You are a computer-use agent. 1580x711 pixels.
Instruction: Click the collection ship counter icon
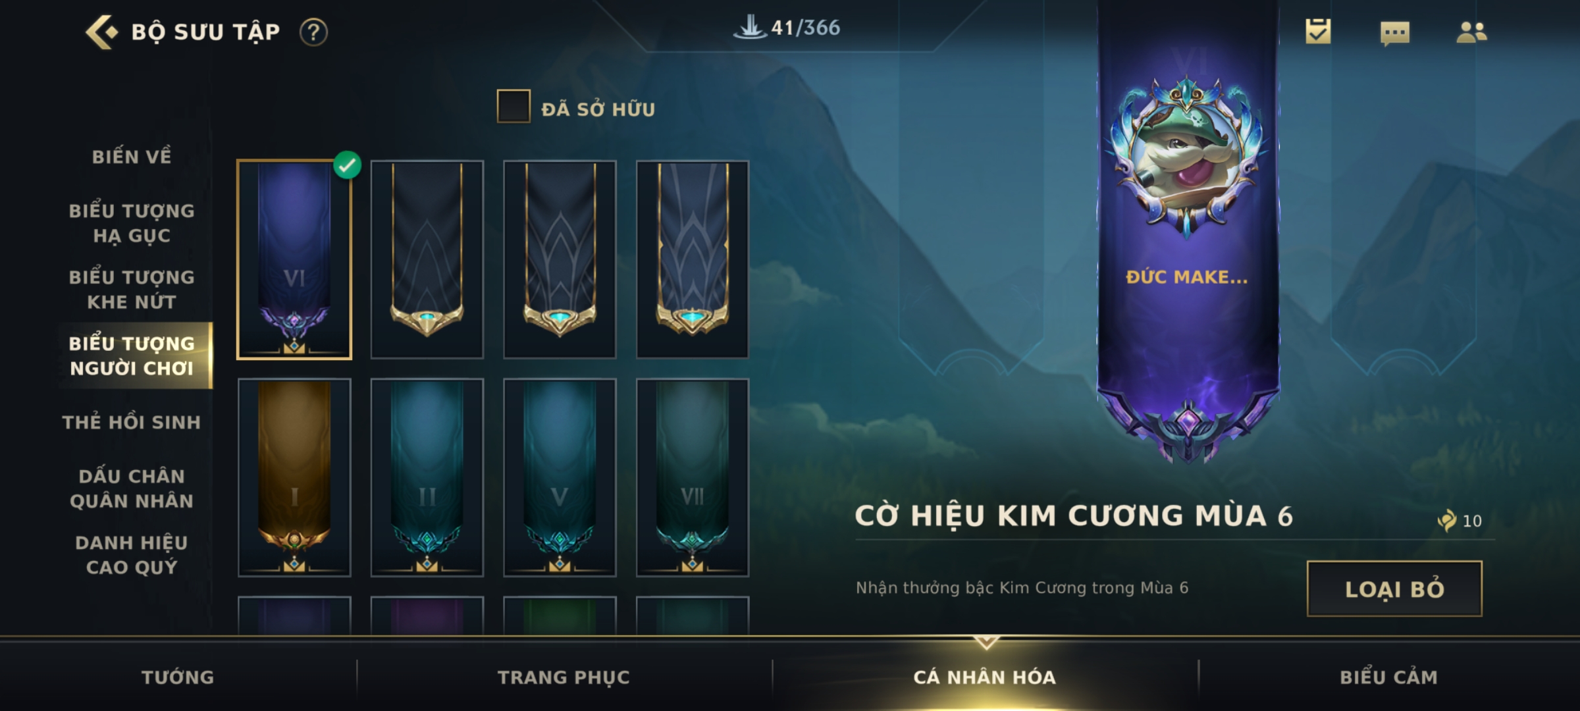click(750, 28)
